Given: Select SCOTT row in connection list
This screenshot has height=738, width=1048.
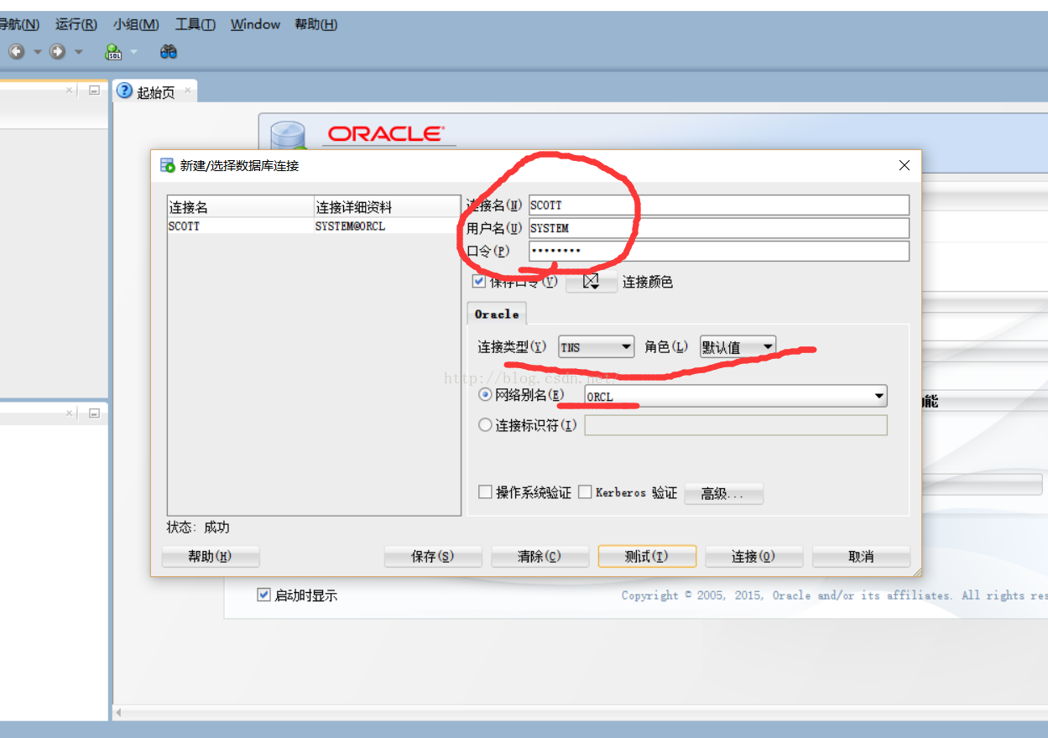Looking at the screenshot, I should [314, 226].
